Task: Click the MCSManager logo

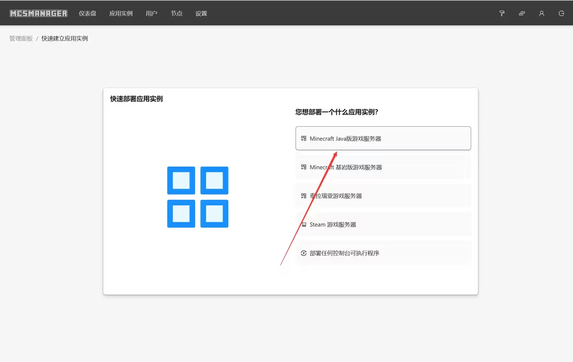Action: [x=38, y=13]
